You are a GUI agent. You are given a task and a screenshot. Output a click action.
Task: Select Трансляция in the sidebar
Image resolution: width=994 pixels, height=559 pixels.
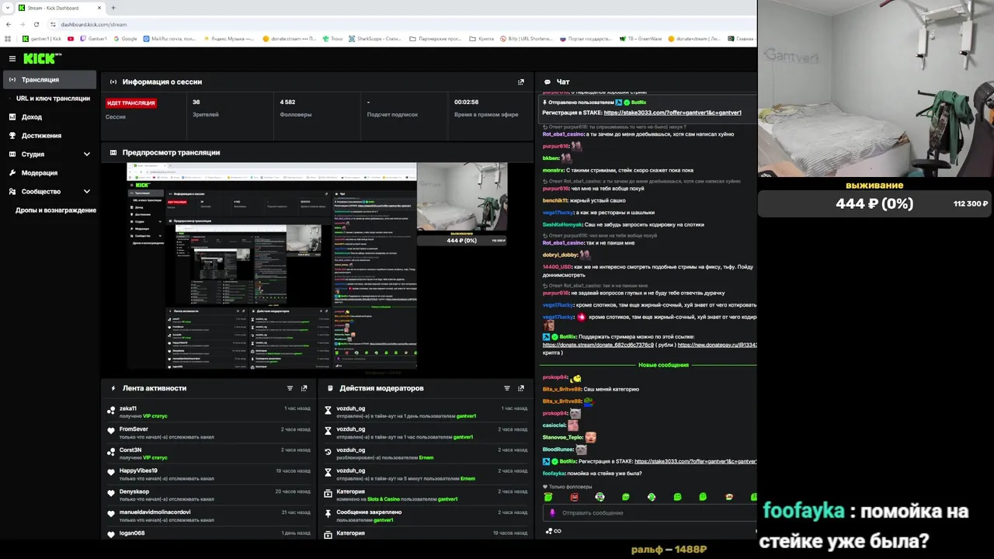(x=50, y=80)
